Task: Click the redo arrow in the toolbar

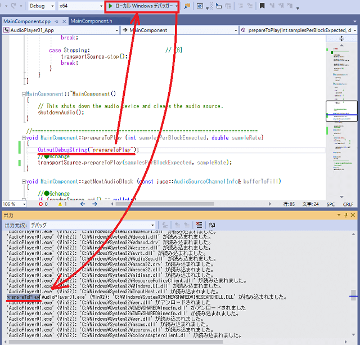Action: point(13,6)
